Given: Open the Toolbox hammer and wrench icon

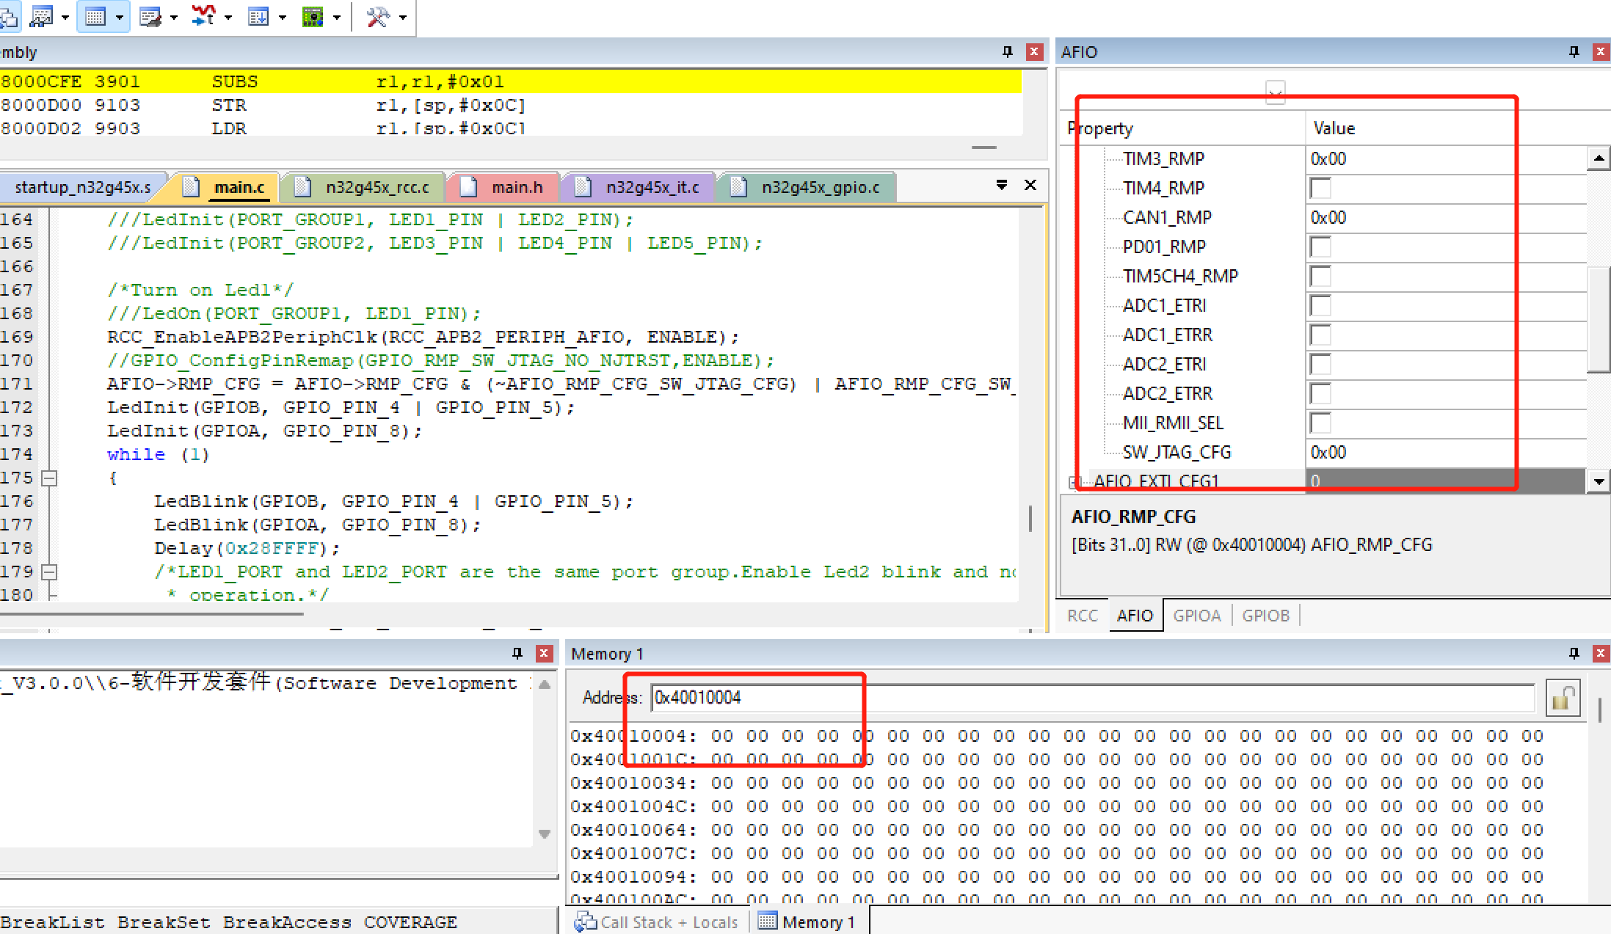Looking at the screenshot, I should coord(378,16).
